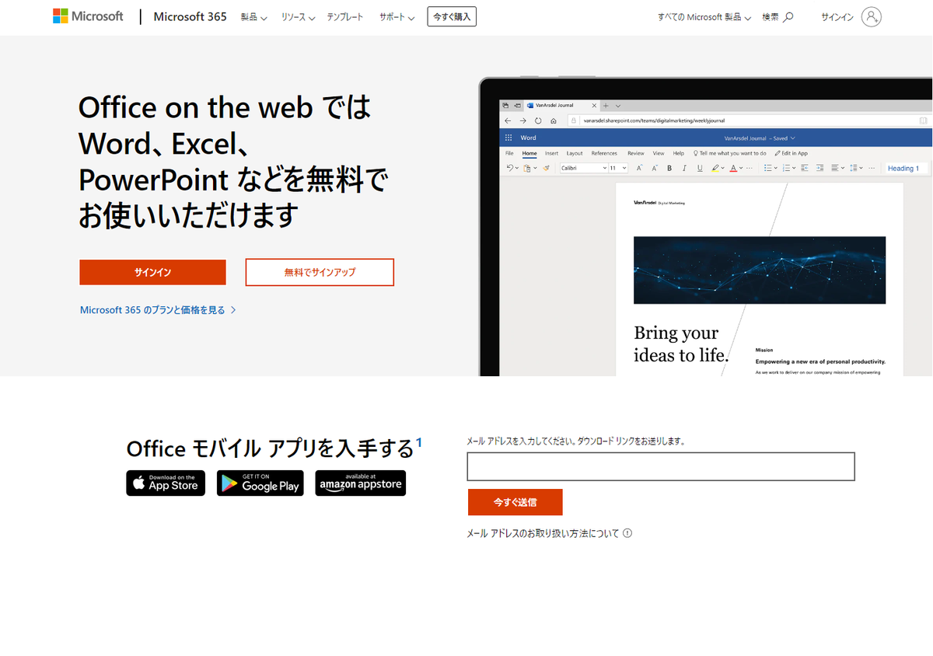Open the テンプレート menu item

click(x=345, y=16)
